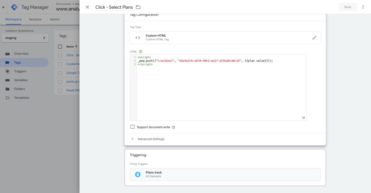Open the staging workspace selector
371x193 pixels.
25,38
